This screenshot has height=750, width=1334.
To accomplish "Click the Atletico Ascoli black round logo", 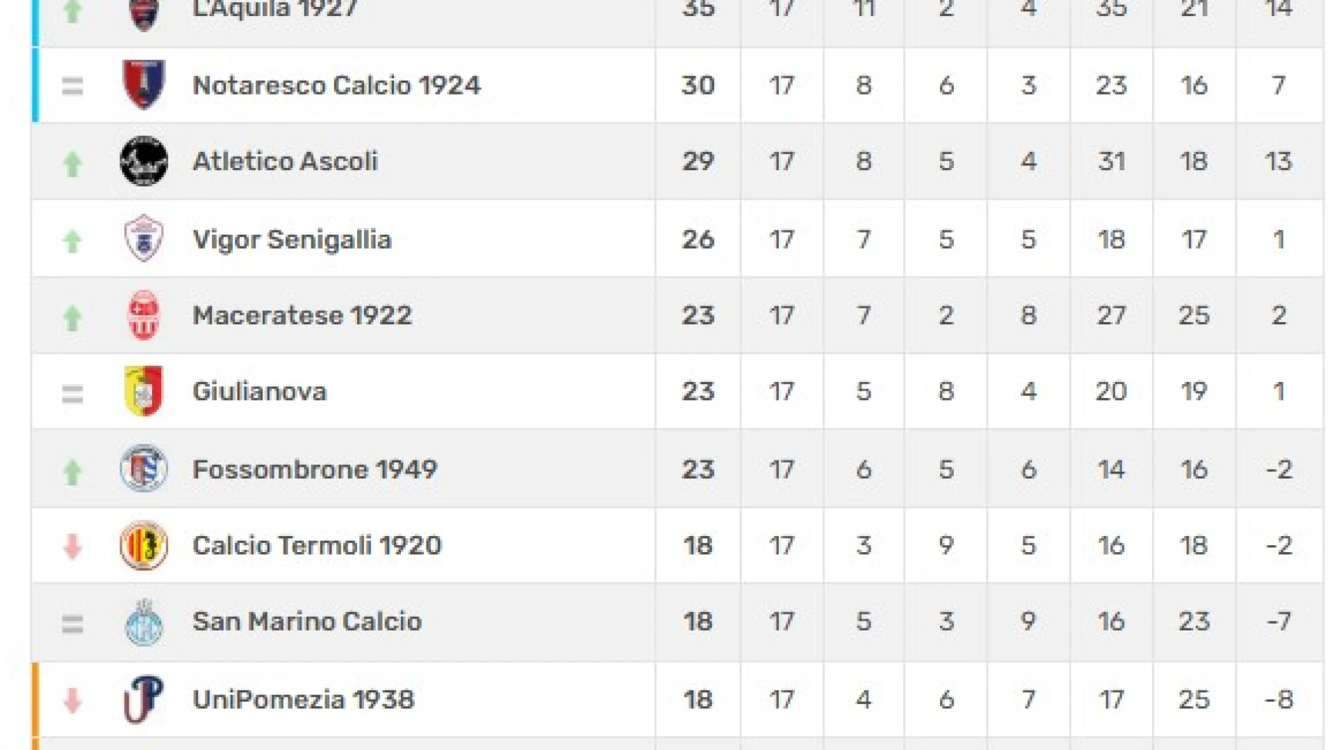I will tap(144, 161).
